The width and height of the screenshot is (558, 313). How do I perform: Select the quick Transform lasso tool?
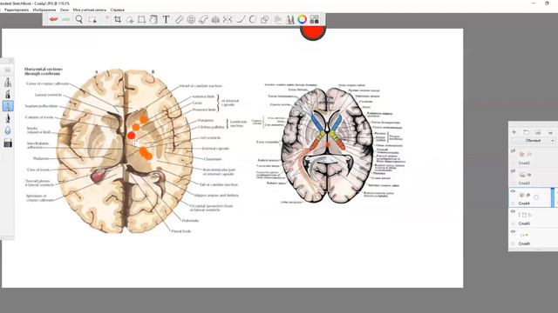[130, 19]
